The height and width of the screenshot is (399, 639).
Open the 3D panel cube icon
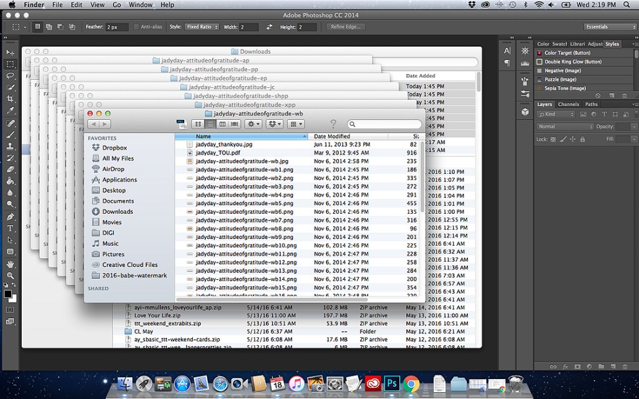(x=525, y=112)
